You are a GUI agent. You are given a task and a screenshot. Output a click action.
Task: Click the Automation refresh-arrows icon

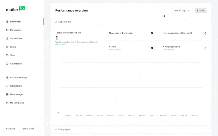pyautogui.click(x=7, y=64)
